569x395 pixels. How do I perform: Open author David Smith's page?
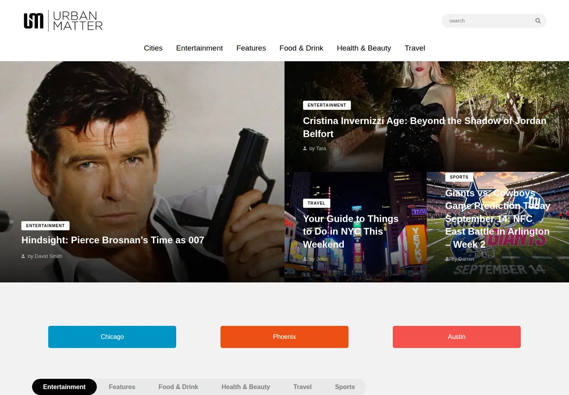(x=48, y=256)
